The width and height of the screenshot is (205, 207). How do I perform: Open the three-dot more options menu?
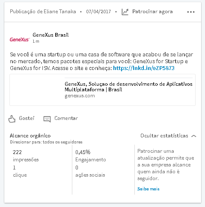coord(191,12)
